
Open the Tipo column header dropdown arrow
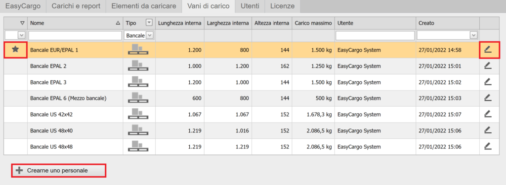point(149,23)
